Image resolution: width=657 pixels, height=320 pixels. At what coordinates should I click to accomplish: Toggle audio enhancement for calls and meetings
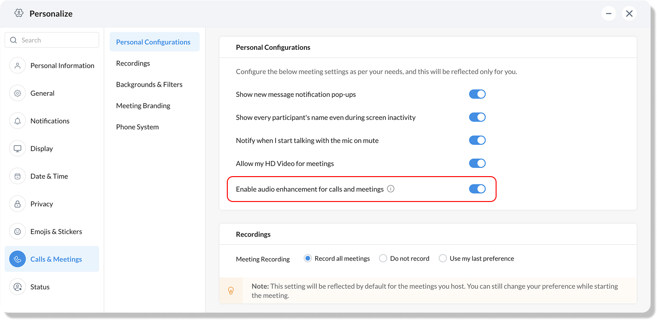pos(477,189)
